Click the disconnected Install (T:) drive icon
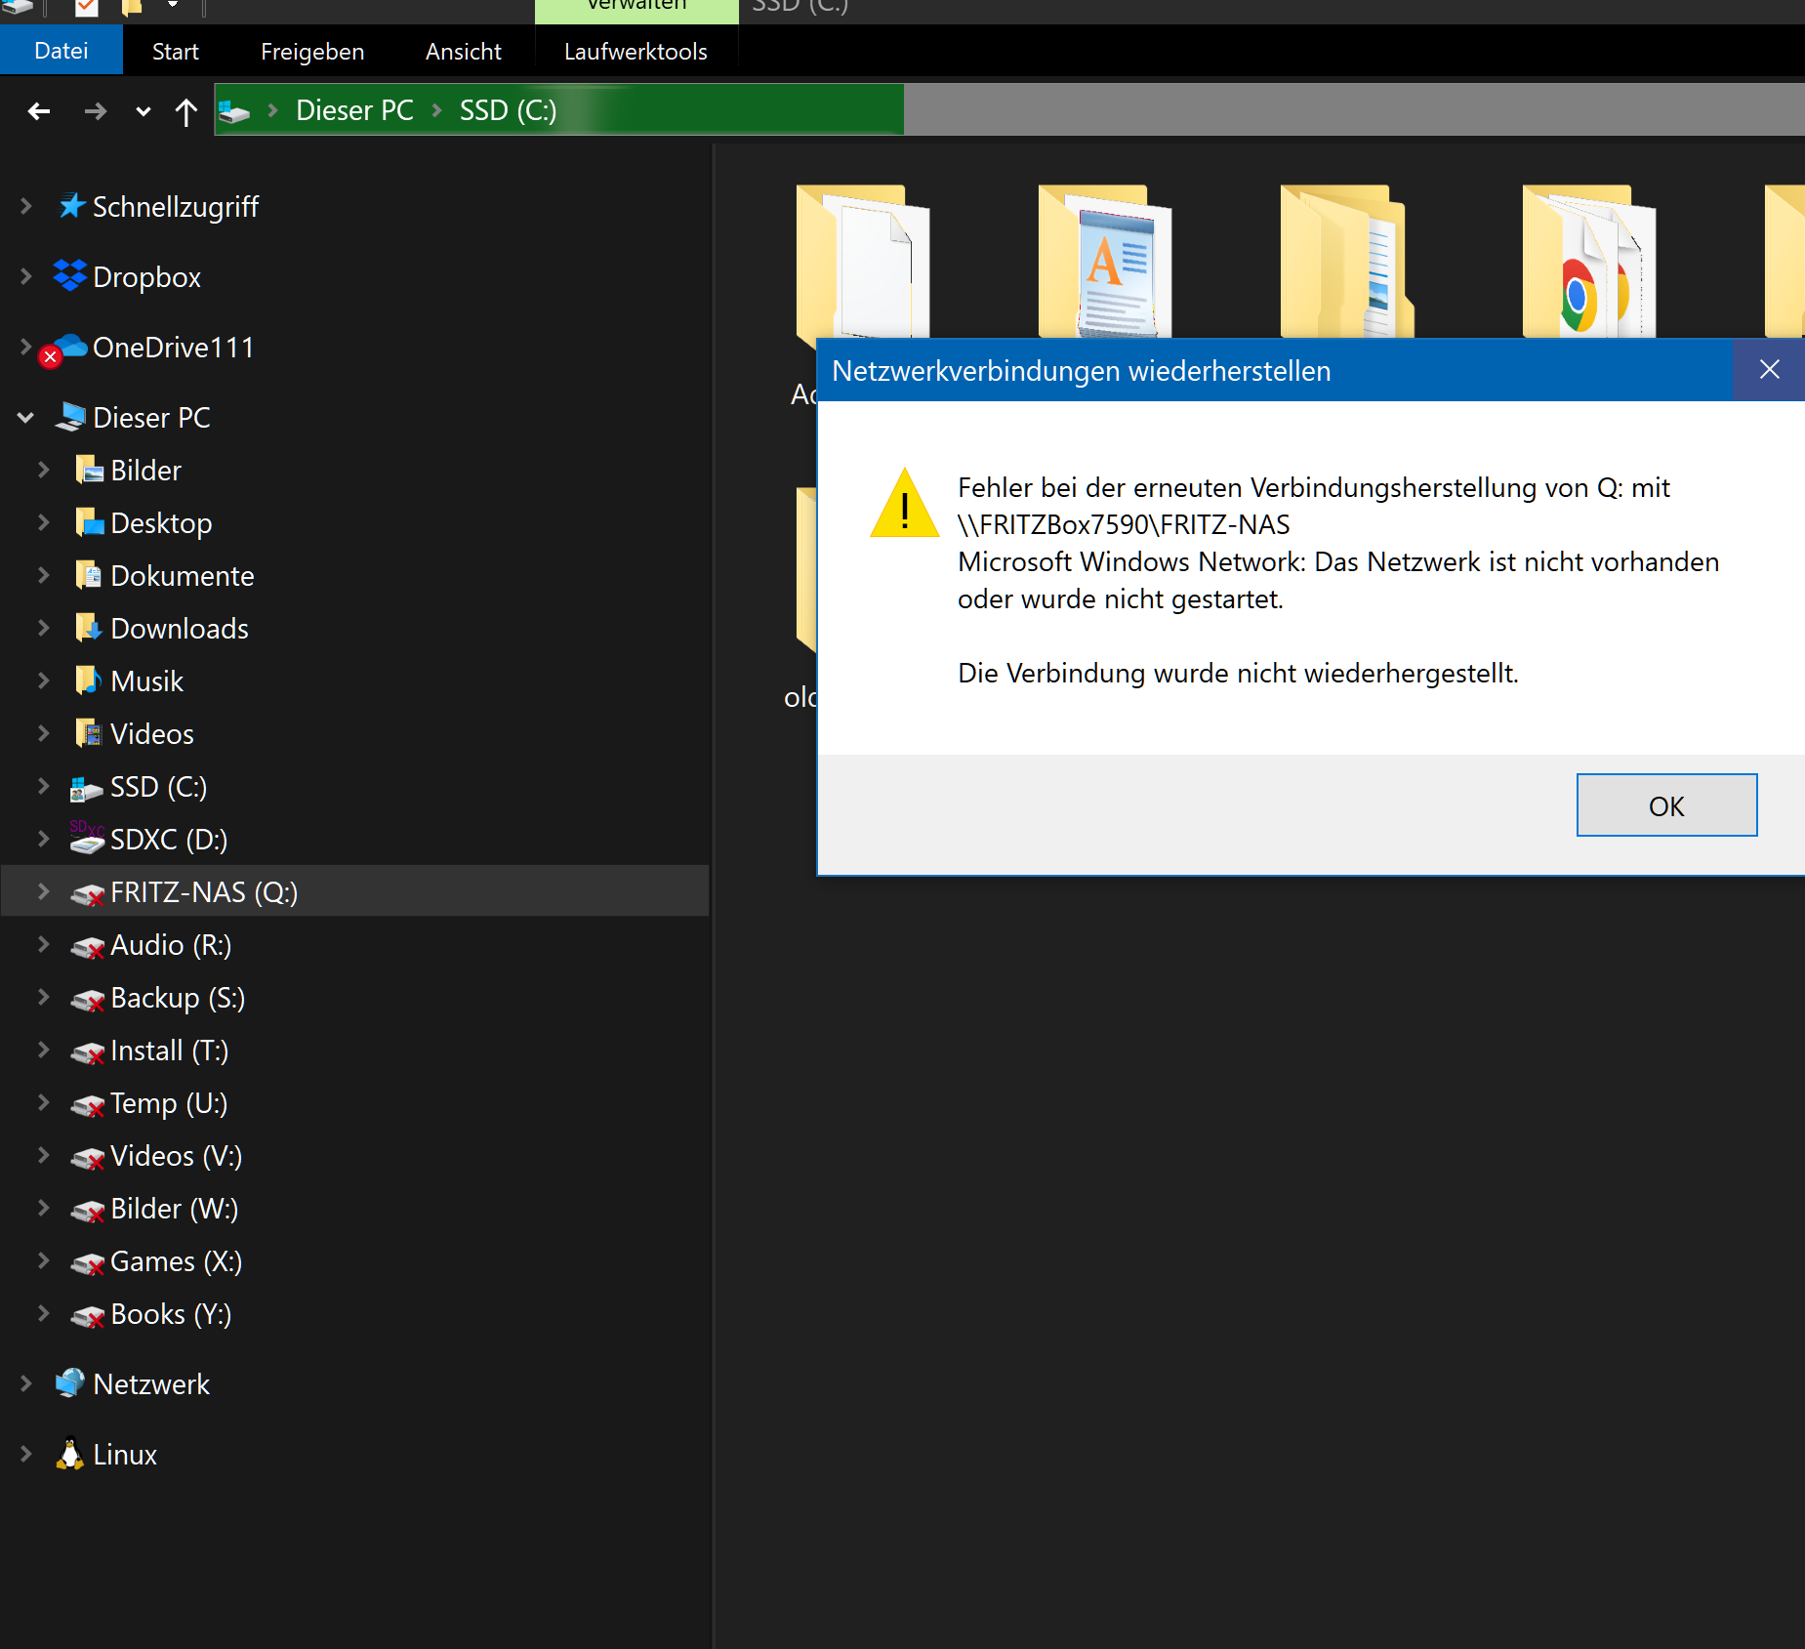This screenshot has width=1805, height=1649. pos(88,1051)
